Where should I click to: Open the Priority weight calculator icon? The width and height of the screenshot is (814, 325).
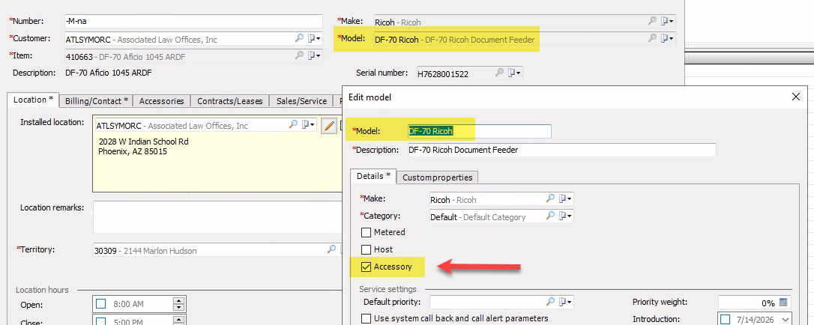tap(783, 303)
